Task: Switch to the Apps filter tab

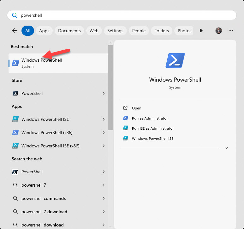Action: click(x=44, y=31)
